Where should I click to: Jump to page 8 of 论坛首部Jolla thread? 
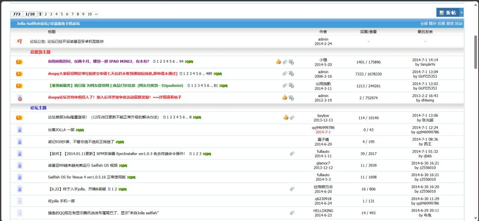coord(190,117)
